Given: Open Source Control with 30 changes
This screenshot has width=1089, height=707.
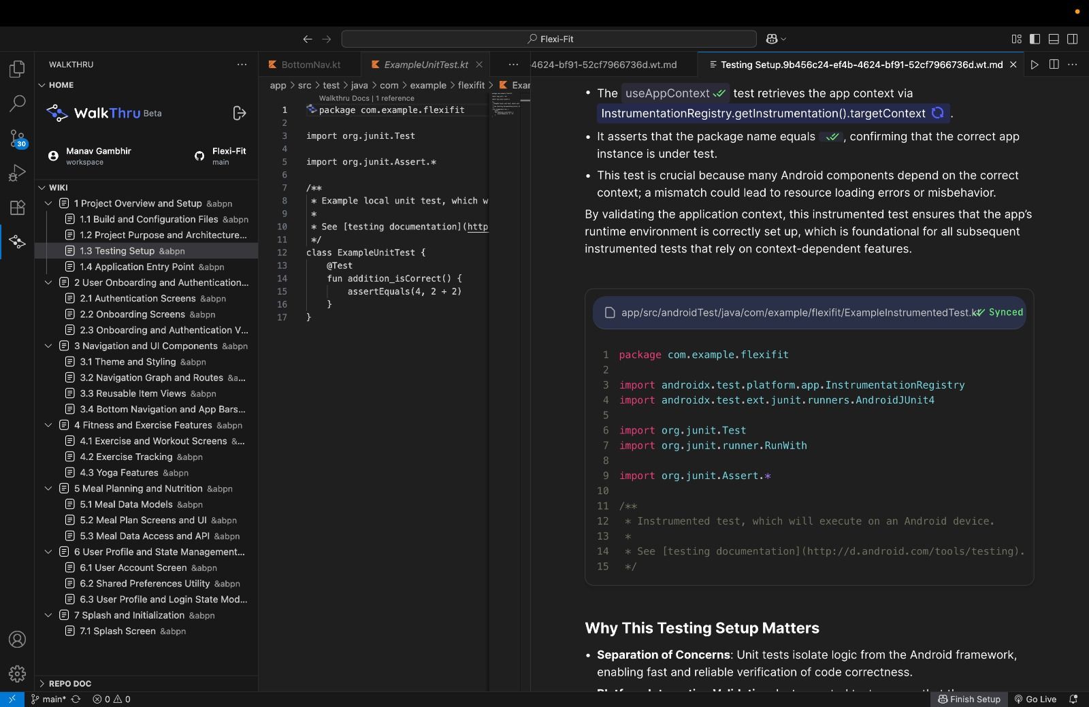Looking at the screenshot, I should (x=17, y=139).
